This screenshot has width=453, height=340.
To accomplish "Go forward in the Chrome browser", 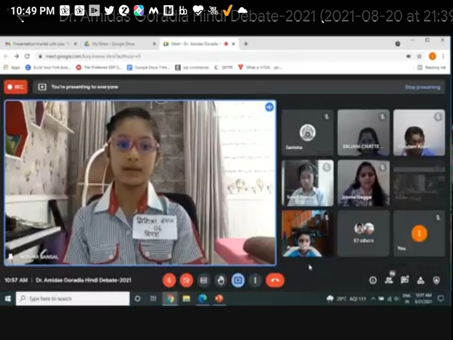I will (x=16, y=56).
